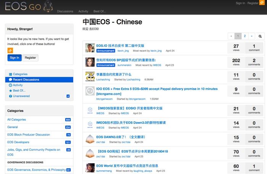Open Discussions in top navigation

(x=65, y=11)
